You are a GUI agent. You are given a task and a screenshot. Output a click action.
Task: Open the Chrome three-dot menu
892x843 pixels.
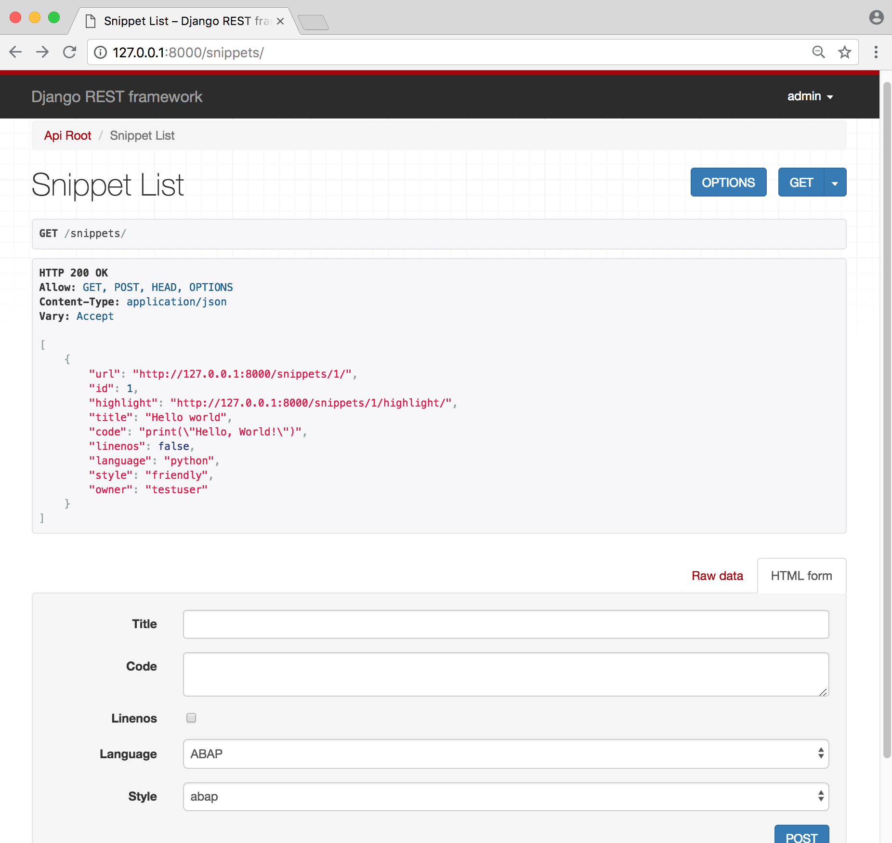pos(876,52)
